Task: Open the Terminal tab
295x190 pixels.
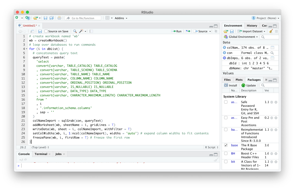Action: pyautogui.click(x=41, y=154)
